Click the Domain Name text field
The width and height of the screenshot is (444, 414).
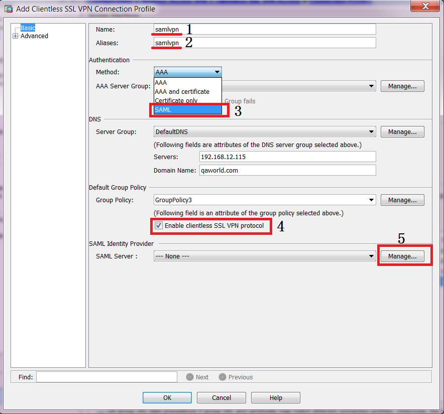287,170
